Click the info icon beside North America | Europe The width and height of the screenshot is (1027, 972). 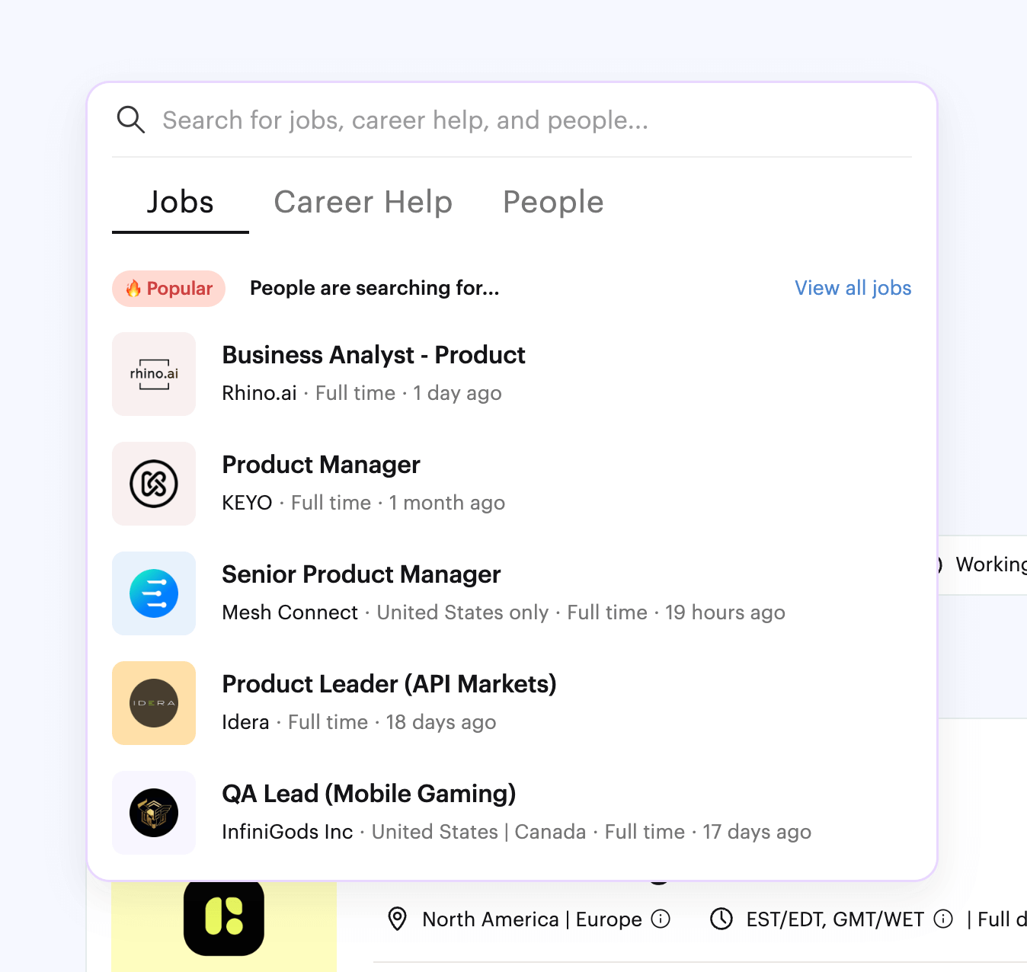tap(661, 919)
